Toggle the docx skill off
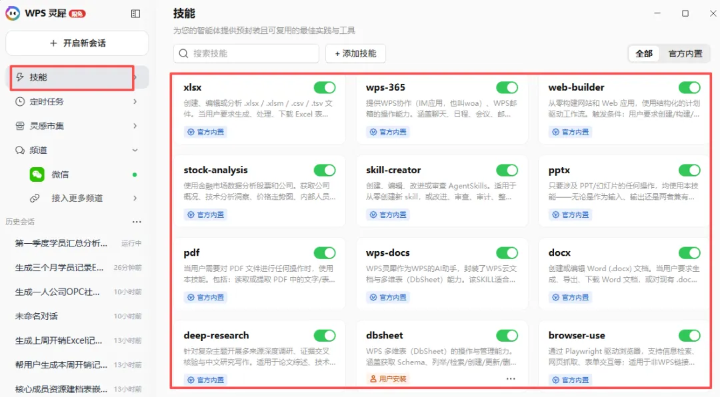This screenshot has height=397, width=720. (x=689, y=252)
